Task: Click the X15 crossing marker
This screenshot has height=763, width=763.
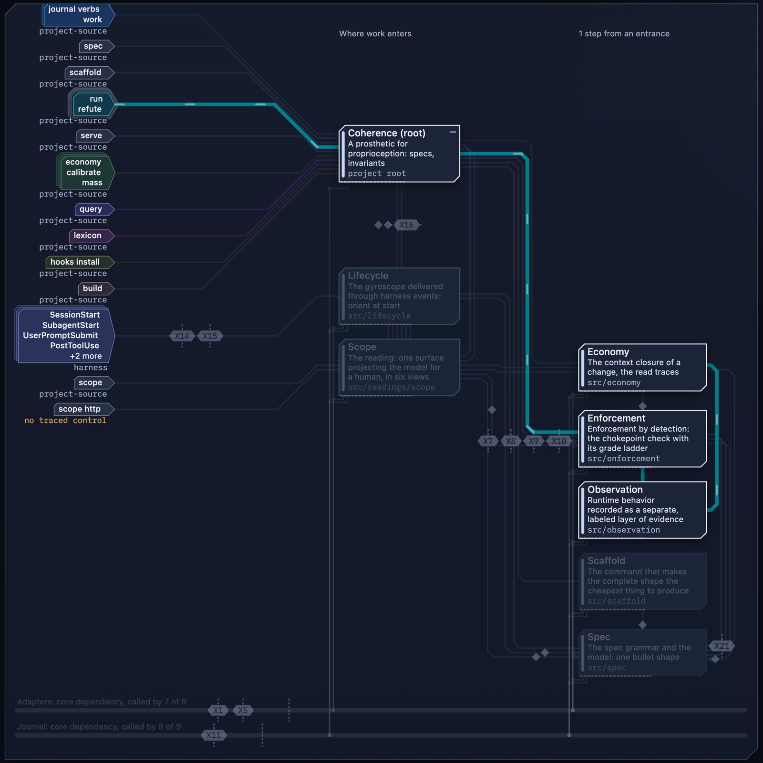Action: pyautogui.click(x=210, y=336)
